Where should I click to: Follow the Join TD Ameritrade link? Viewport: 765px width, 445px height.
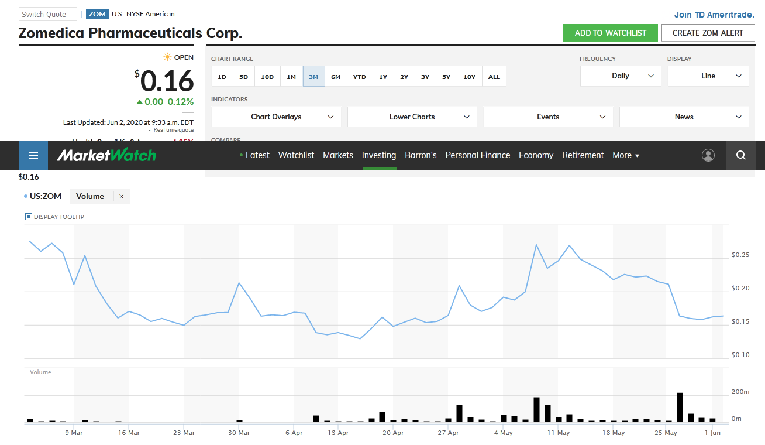(715, 15)
